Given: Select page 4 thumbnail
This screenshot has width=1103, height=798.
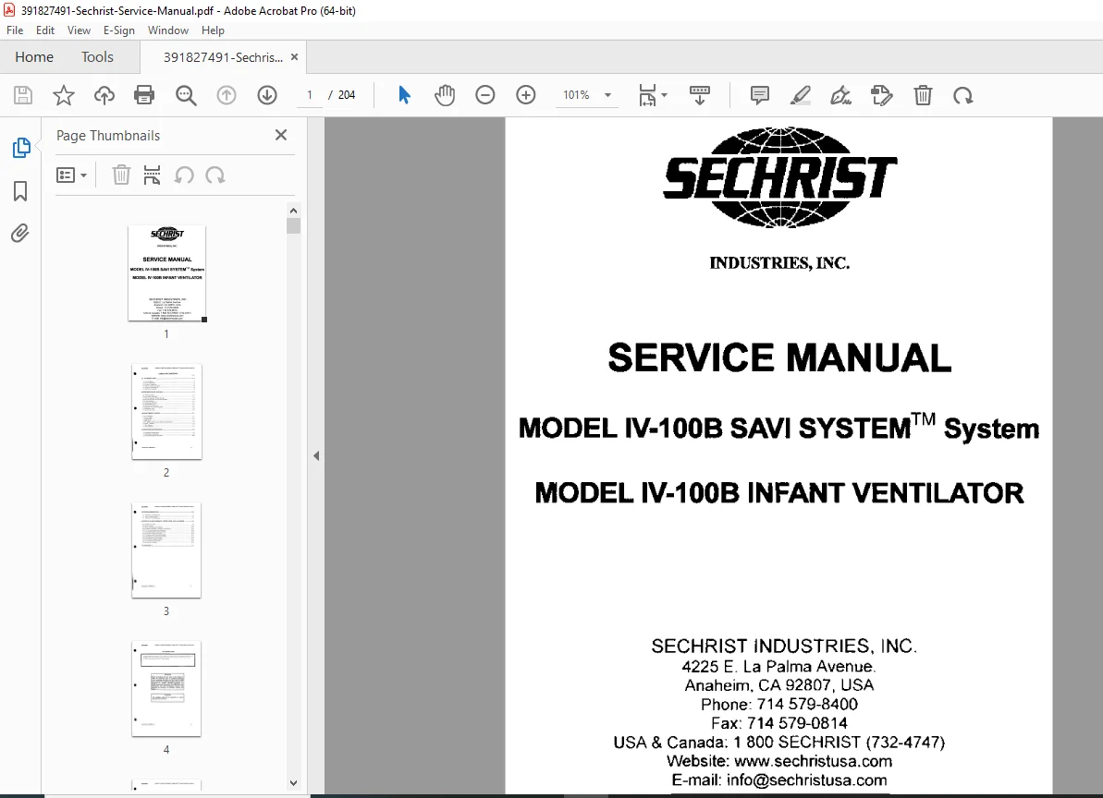Looking at the screenshot, I should (x=166, y=688).
